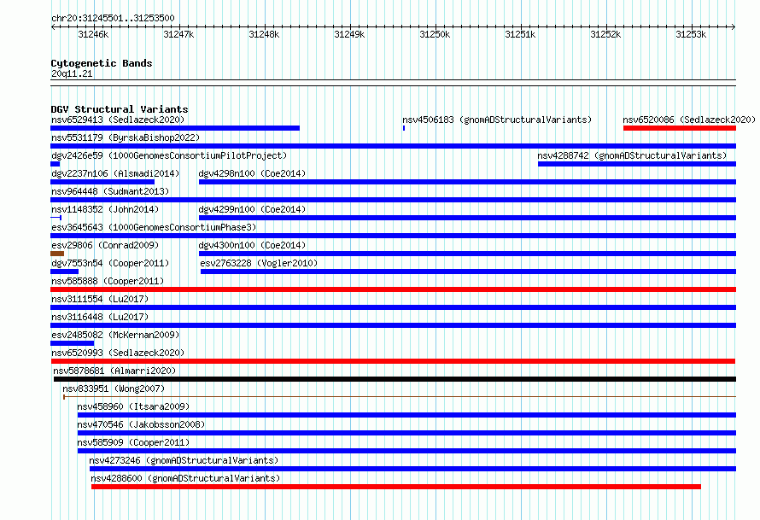Open the nsv4506183 (gnomADStructuralVariants) label
Image resolution: width=760 pixels, height=520 pixels.
pyautogui.click(x=497, y=120)
